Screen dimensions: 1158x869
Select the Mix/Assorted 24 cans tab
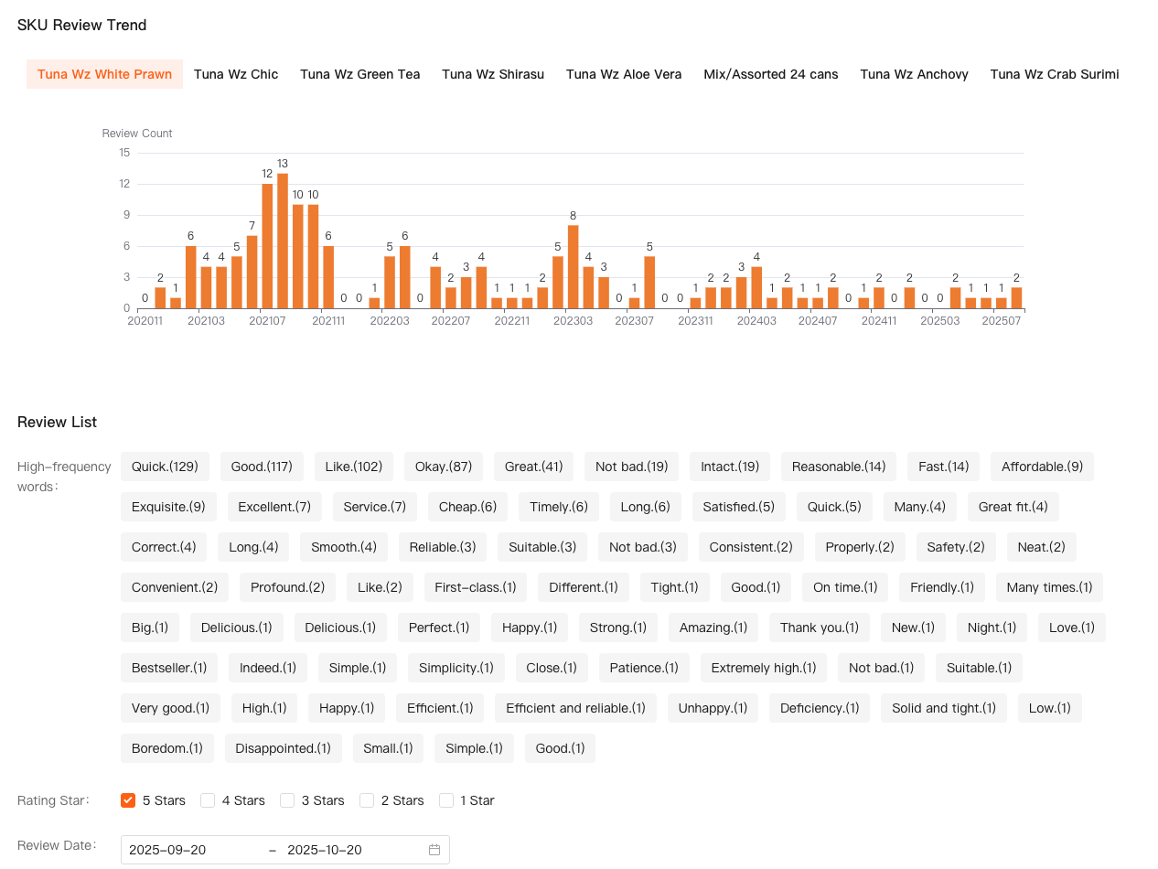(770, 74)
